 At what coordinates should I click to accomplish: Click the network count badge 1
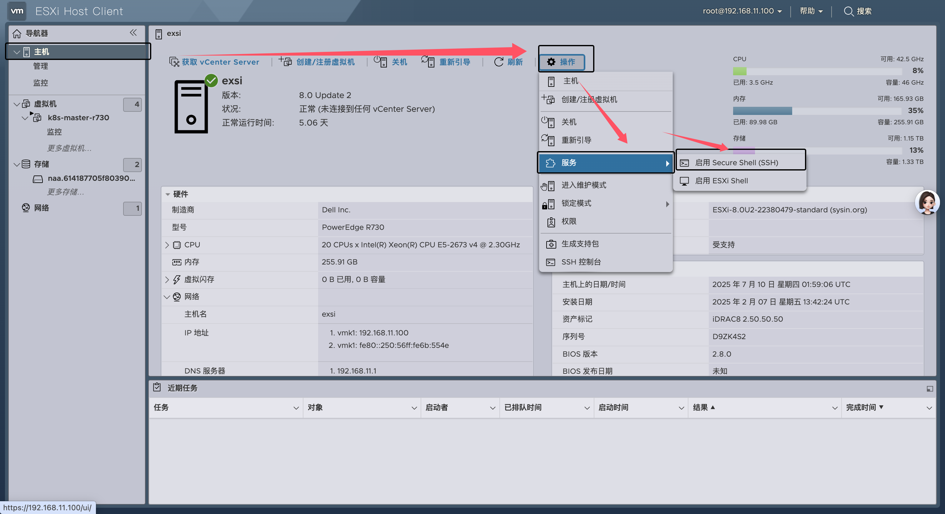pos(132,209)
